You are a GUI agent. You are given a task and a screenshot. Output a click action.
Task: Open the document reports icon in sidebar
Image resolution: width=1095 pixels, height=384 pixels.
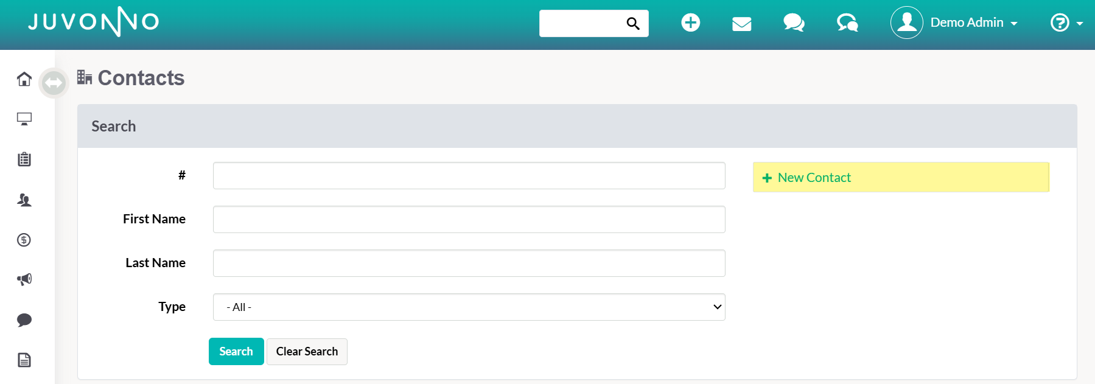[x=24, y=360]
